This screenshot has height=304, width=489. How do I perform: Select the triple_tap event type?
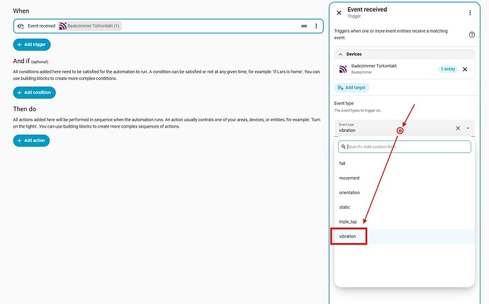pos(405,222)
